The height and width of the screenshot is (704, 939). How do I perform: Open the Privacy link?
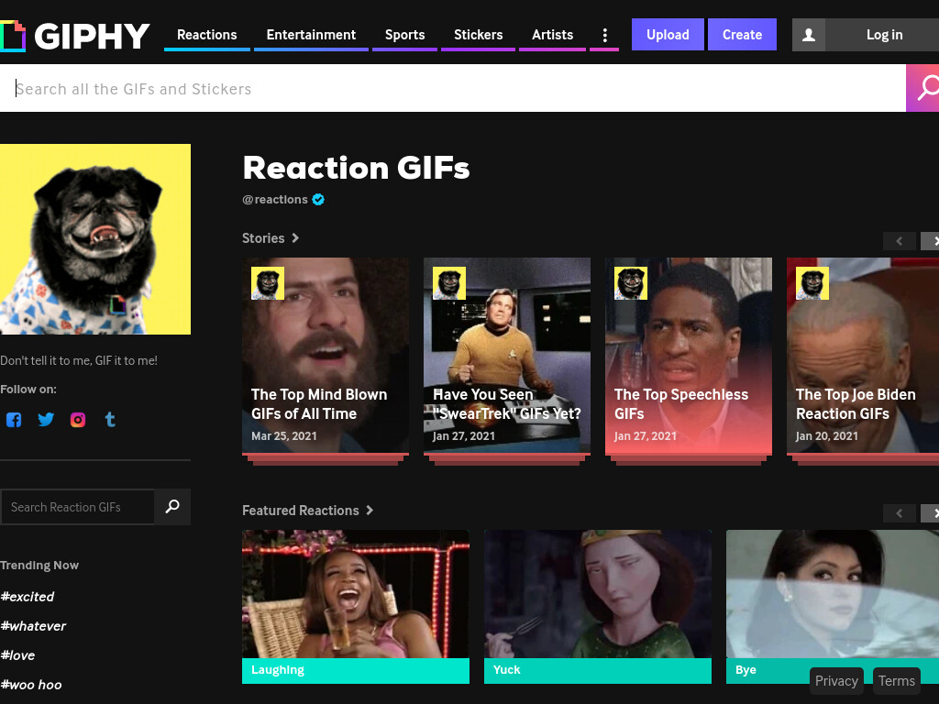click(836, 681)
